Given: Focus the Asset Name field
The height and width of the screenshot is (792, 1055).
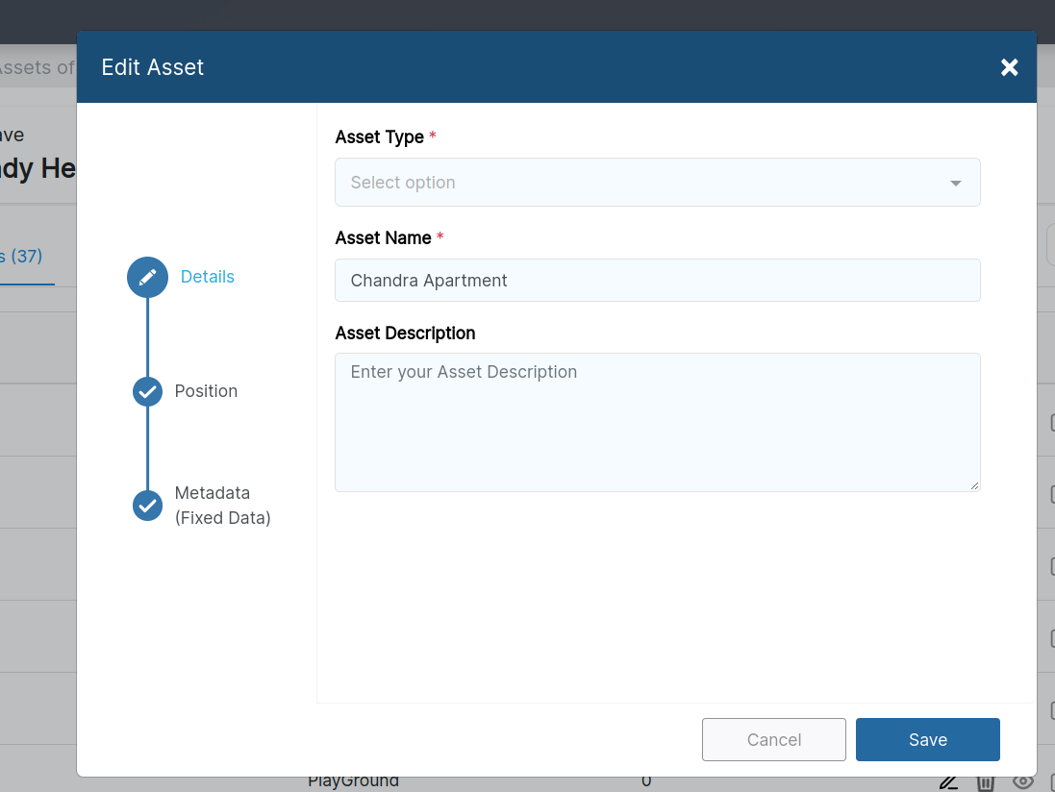Looking at the screenshot, I should click(658, 281).
